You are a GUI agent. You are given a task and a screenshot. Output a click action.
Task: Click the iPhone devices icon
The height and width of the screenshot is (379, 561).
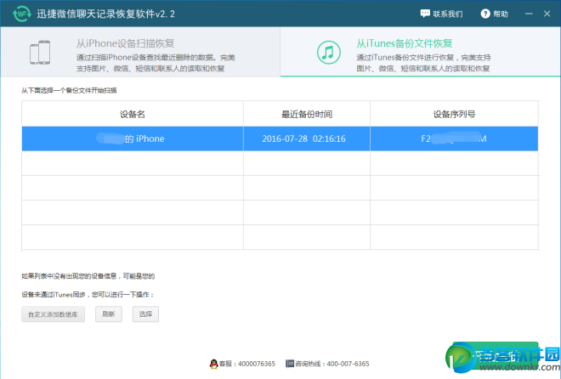click(40, 52)
